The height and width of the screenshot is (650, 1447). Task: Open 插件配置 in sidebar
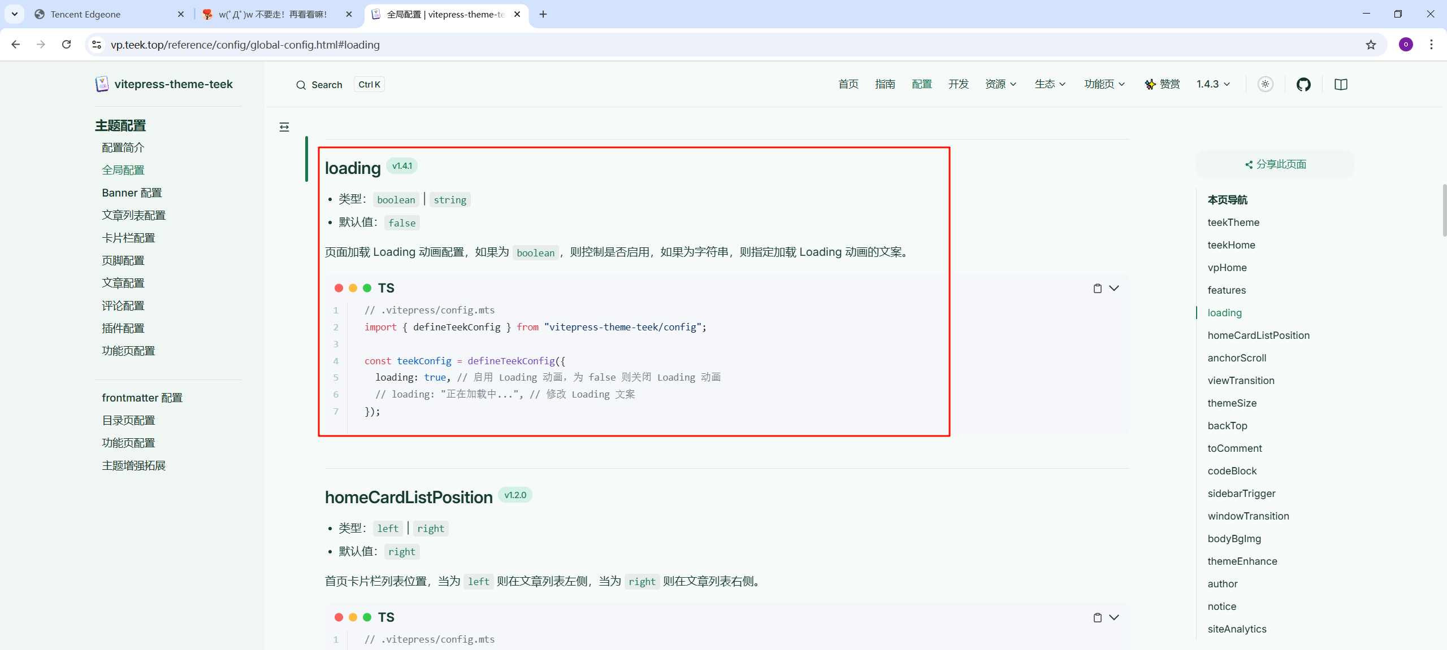pyautogui.click(x=123, y=328)
